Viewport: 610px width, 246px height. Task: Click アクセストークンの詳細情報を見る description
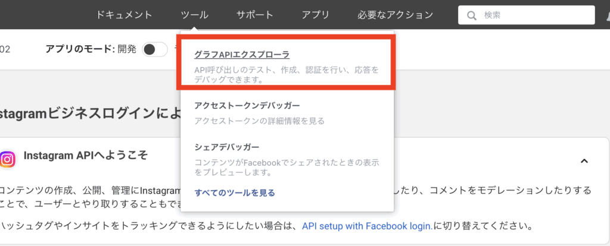pyautogui.click(x=259, y=121)
